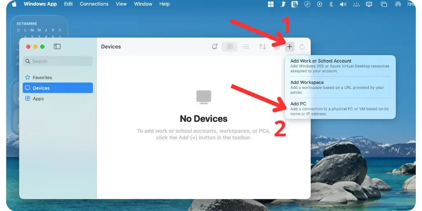Viewport: 422px width, 211px height.
Task: Choose Add Work or School Account
Action: click(340, 66)
